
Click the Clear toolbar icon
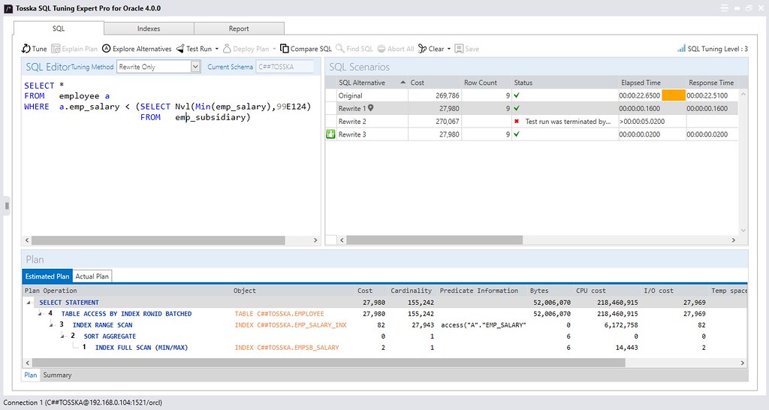click(x=422, y=49)
